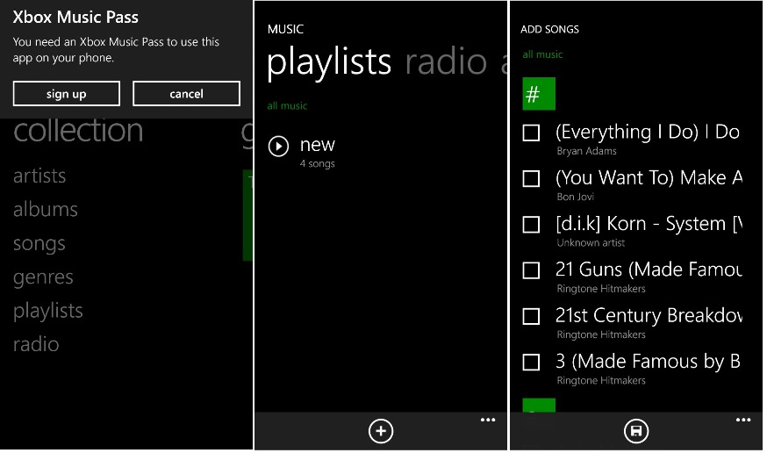Switch to the radio pivot tab
This screenshot has width=767, height=453.
(446, 62)
